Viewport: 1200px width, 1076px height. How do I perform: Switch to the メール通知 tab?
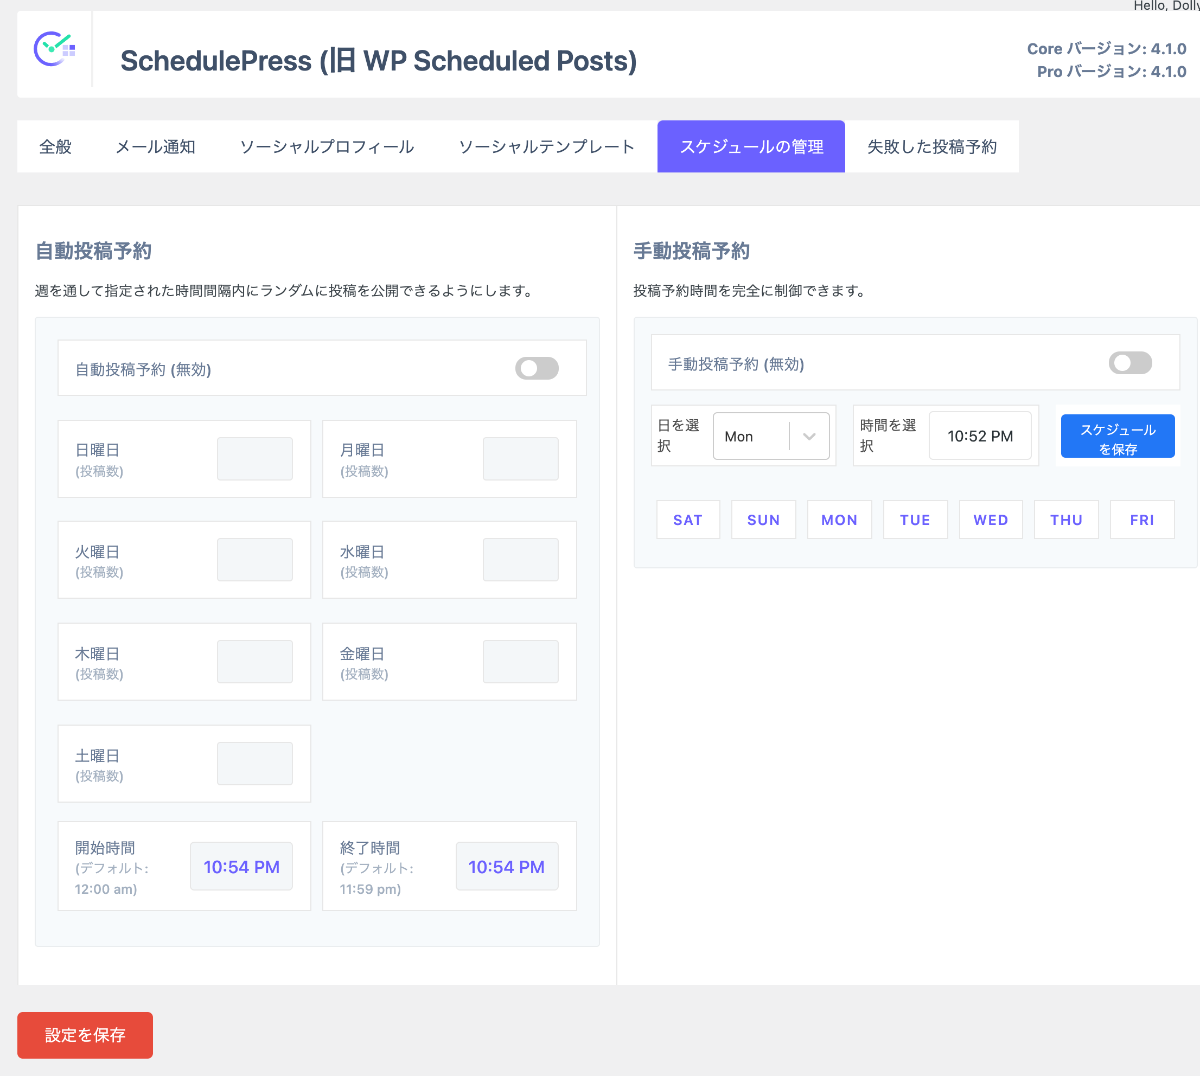tap(156, 146)
